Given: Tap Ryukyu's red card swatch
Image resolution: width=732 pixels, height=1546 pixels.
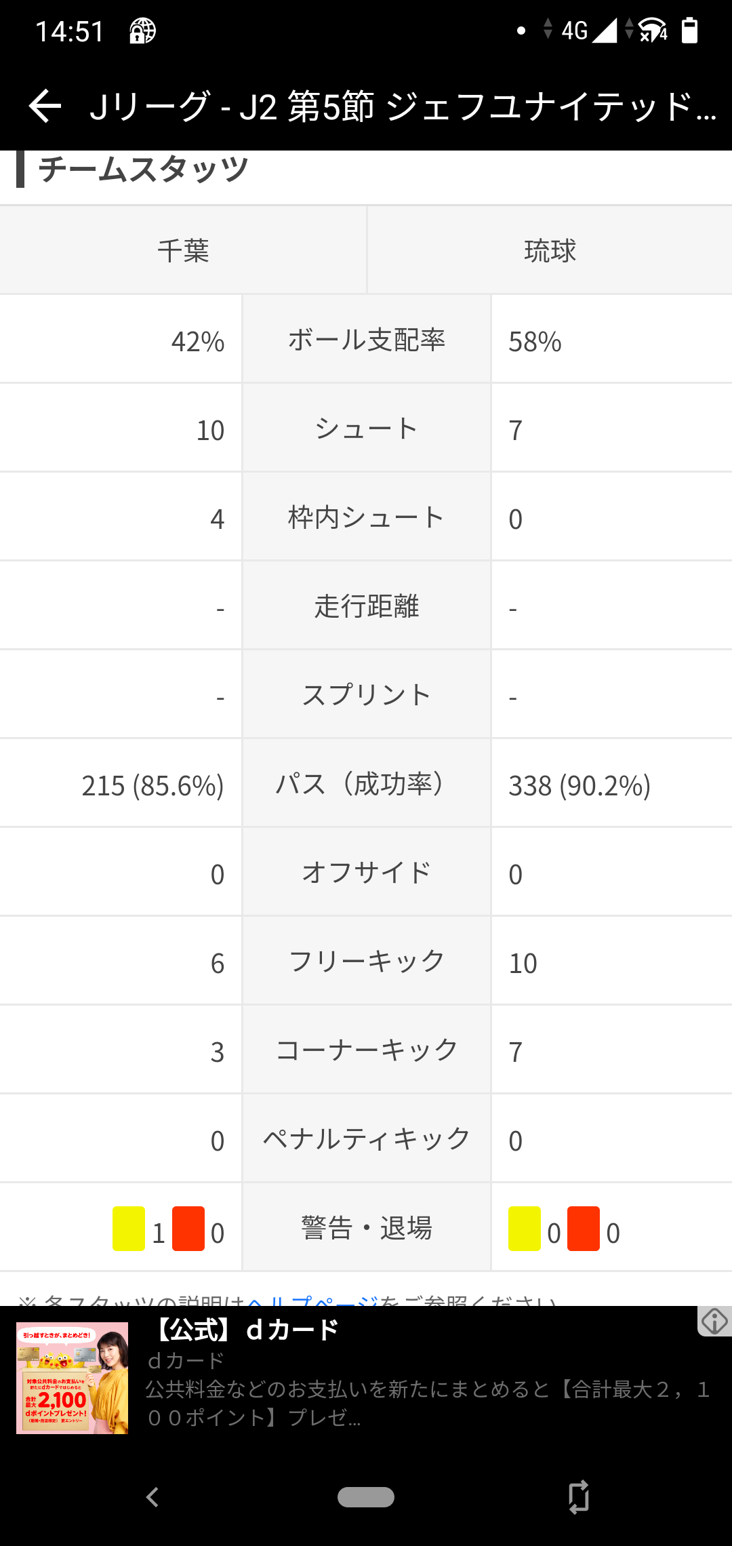Looking at the screenshot, I should click(x=583, y=1229).
